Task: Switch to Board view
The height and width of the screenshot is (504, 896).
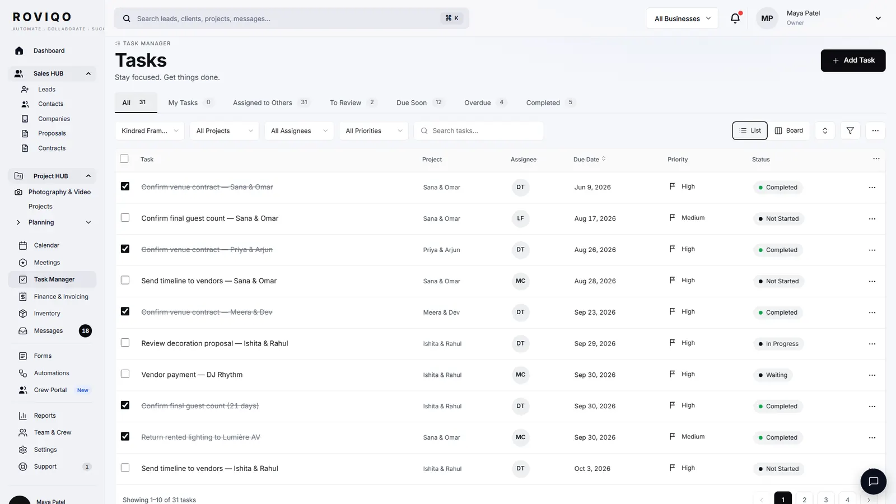Action: coord(788,130)
